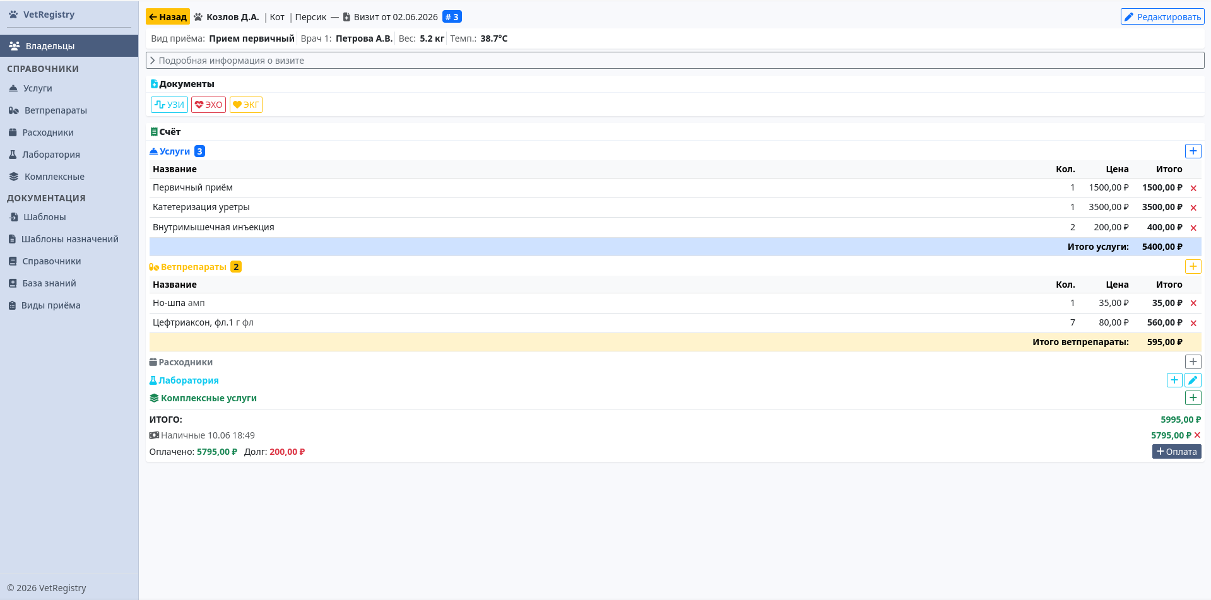This screenshot has height=600, width=1211.
Task: Expand detailed visit information
Action: 675,61
